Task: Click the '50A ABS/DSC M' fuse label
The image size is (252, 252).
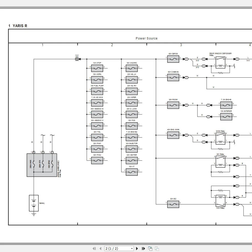Action: tap(97, 109)
